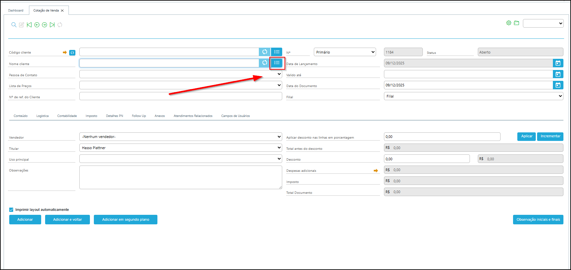Click the Adicionar e voltar button
This screenshot has width=571, height=270.
(x=68, y=219)
